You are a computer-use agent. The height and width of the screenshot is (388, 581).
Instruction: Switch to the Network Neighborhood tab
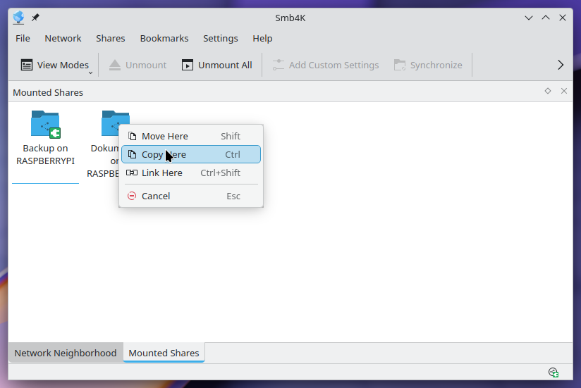66,353
